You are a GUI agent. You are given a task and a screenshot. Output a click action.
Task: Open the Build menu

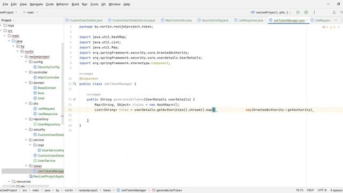coord(75,4)
